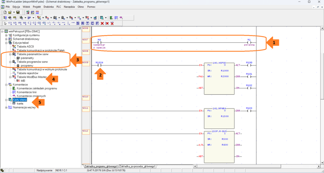
Task: Select Tabele ASCII in the tree
Action: pos(25,47)
